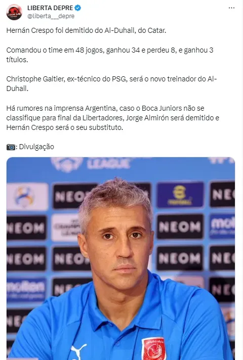Screen dimensions: 243x360
Task: Click the paragraph mentioning 48 jogos
Action: pyautogui.click(x=110, y=55)
